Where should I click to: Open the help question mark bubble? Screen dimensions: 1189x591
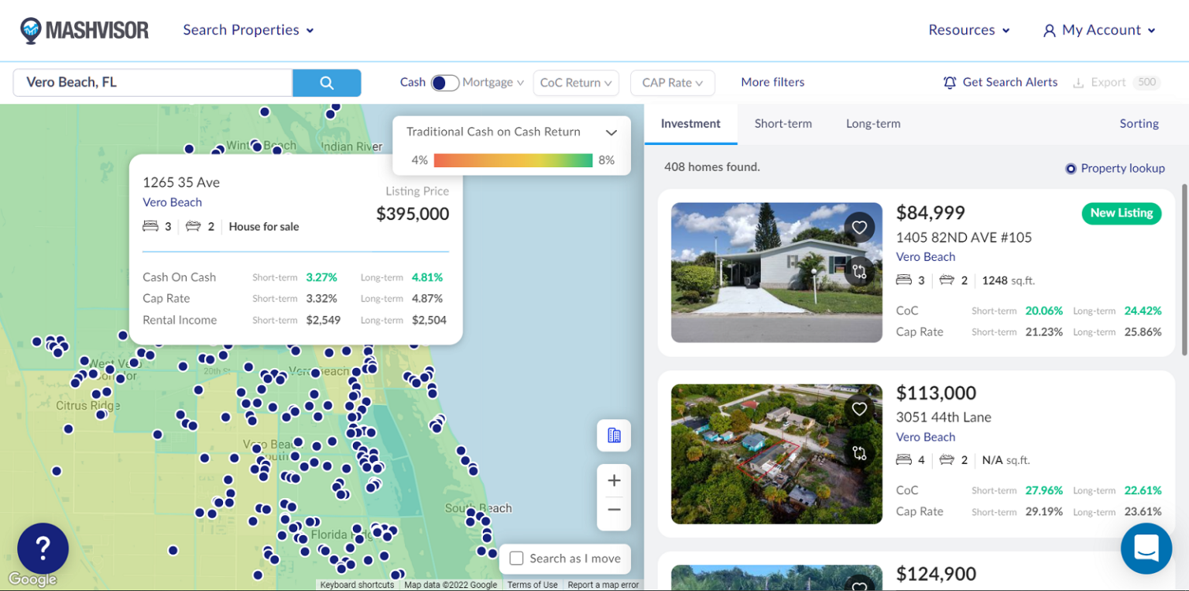[x=43, y=548]
